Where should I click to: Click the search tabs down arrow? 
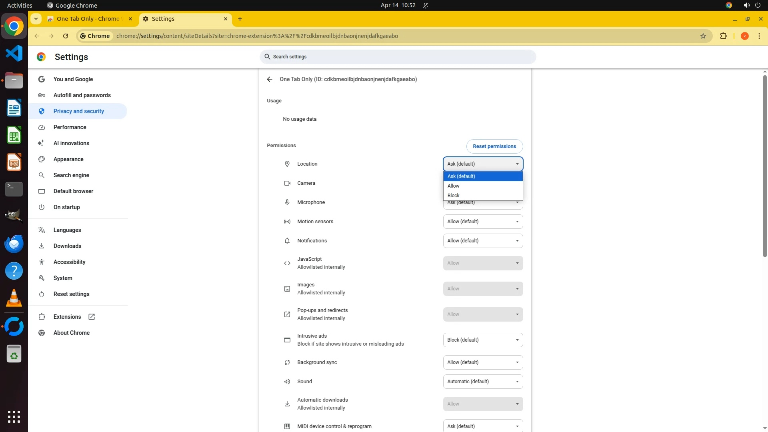click(36, 19)
